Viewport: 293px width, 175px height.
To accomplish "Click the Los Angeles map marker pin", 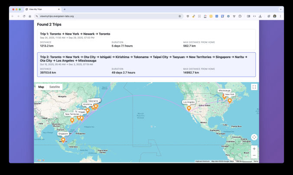I will tap(188, 108).
